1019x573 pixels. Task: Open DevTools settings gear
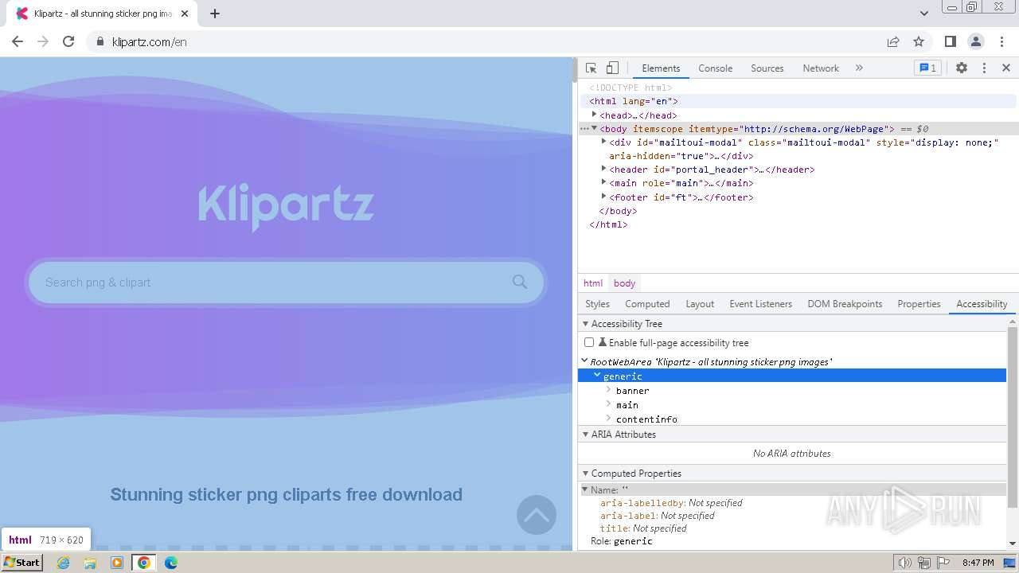coord(962,68)
